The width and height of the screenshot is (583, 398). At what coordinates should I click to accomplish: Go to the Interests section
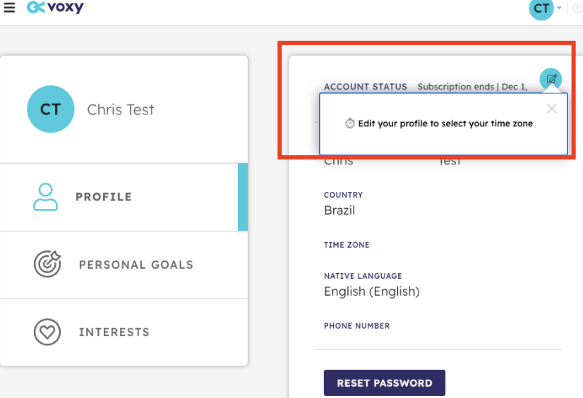pos(124,332)
